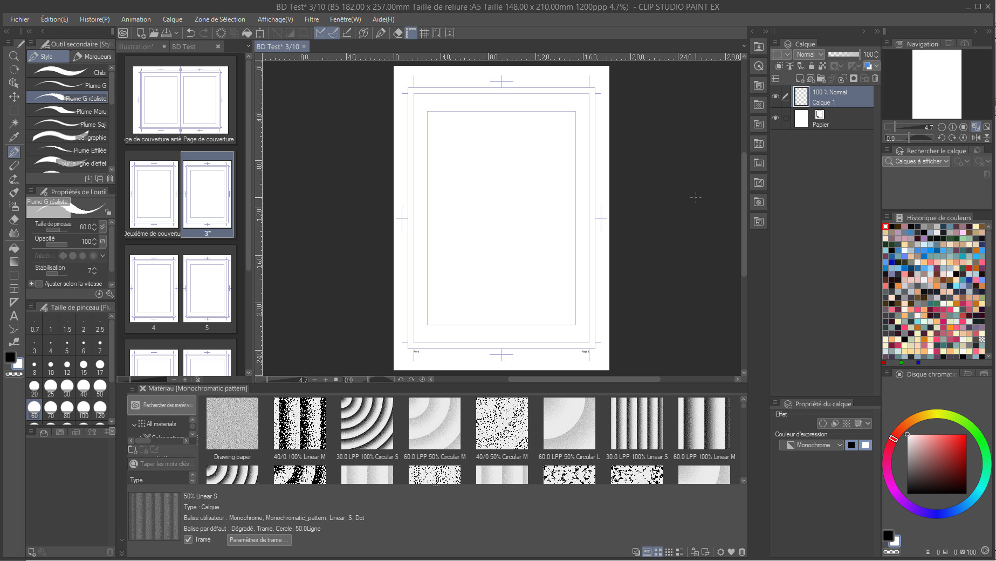
Task: Pick white layer expression color swatch
Action: coord(866,445)
